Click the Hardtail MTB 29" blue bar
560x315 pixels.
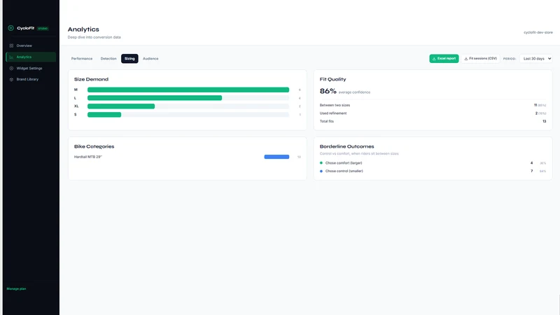click(x=276, y=157)
